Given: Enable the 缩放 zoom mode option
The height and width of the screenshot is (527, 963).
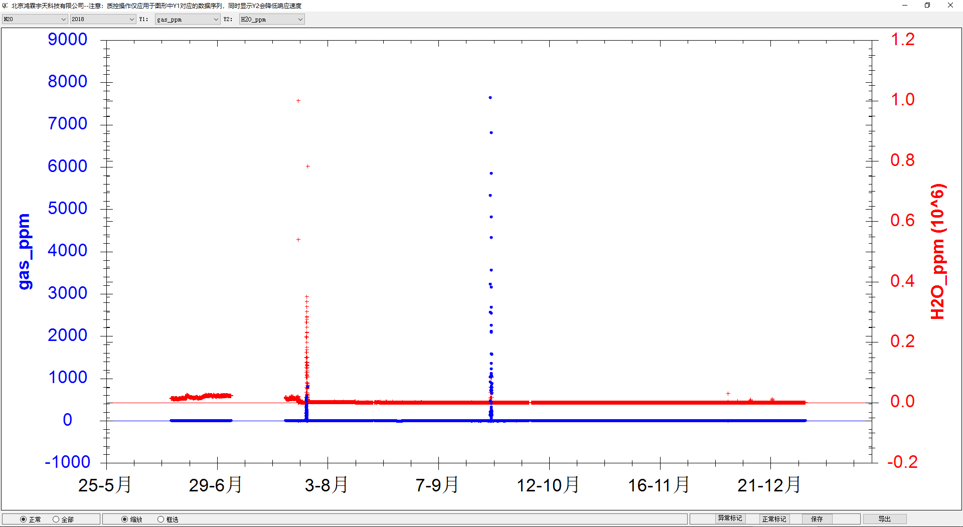Looking at the screenshot, I should pyautogui.click(x=125, y=519).
